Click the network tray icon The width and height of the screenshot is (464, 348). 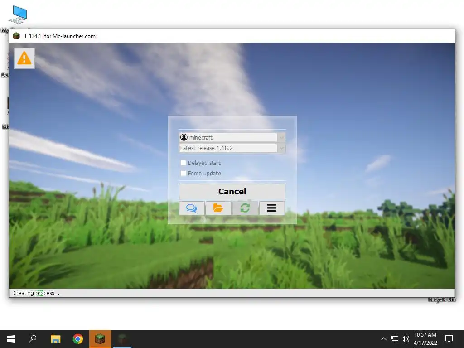[x=395, y=339]
